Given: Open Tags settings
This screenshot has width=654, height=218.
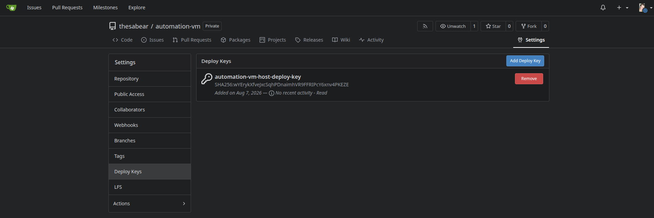Looking at the screenshot, I should tap(150, 156).
